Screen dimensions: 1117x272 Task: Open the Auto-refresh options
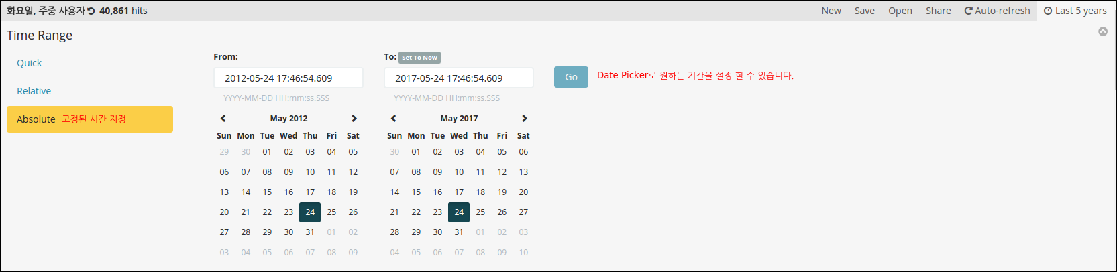coord(997,11)
